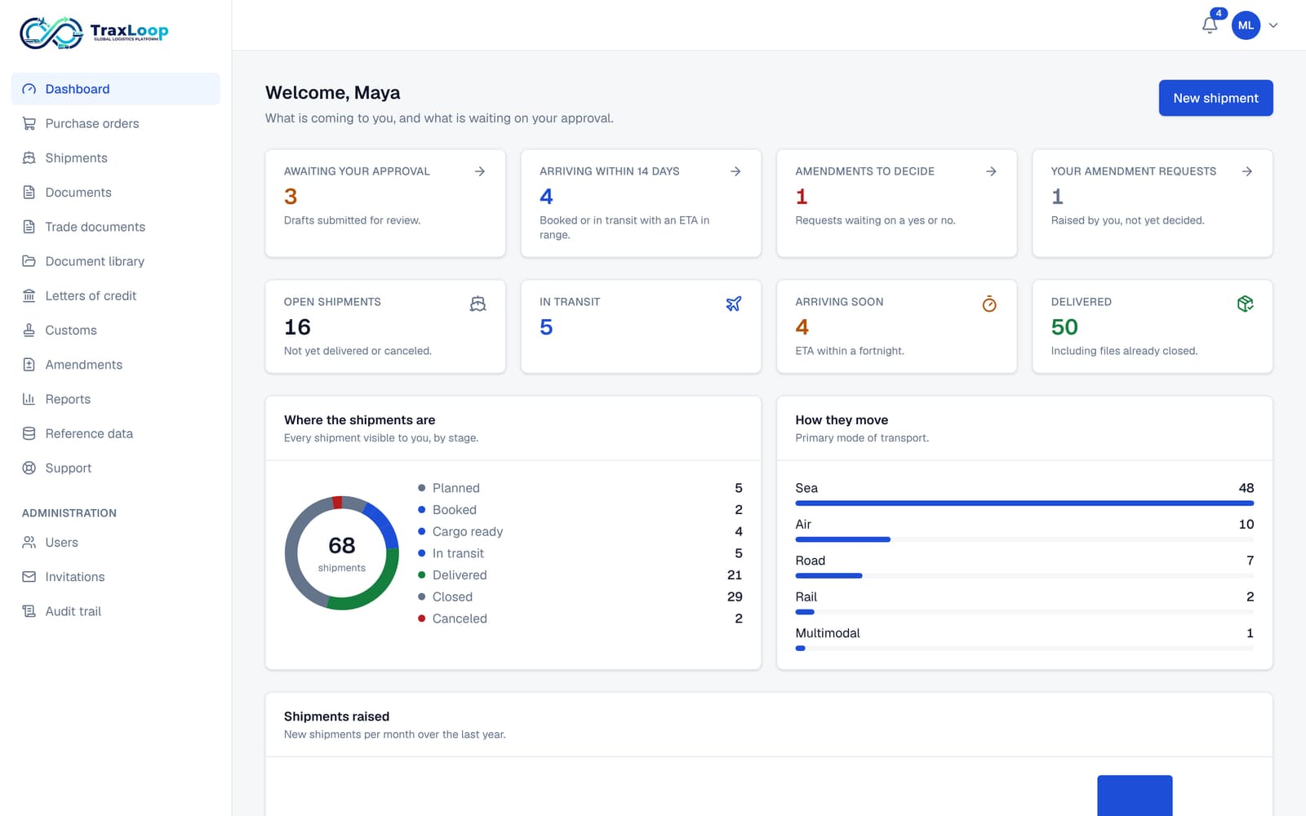Screen dimensions: 1306x816
Task: Click the Amendments to decide title
Action: (864, 171)
